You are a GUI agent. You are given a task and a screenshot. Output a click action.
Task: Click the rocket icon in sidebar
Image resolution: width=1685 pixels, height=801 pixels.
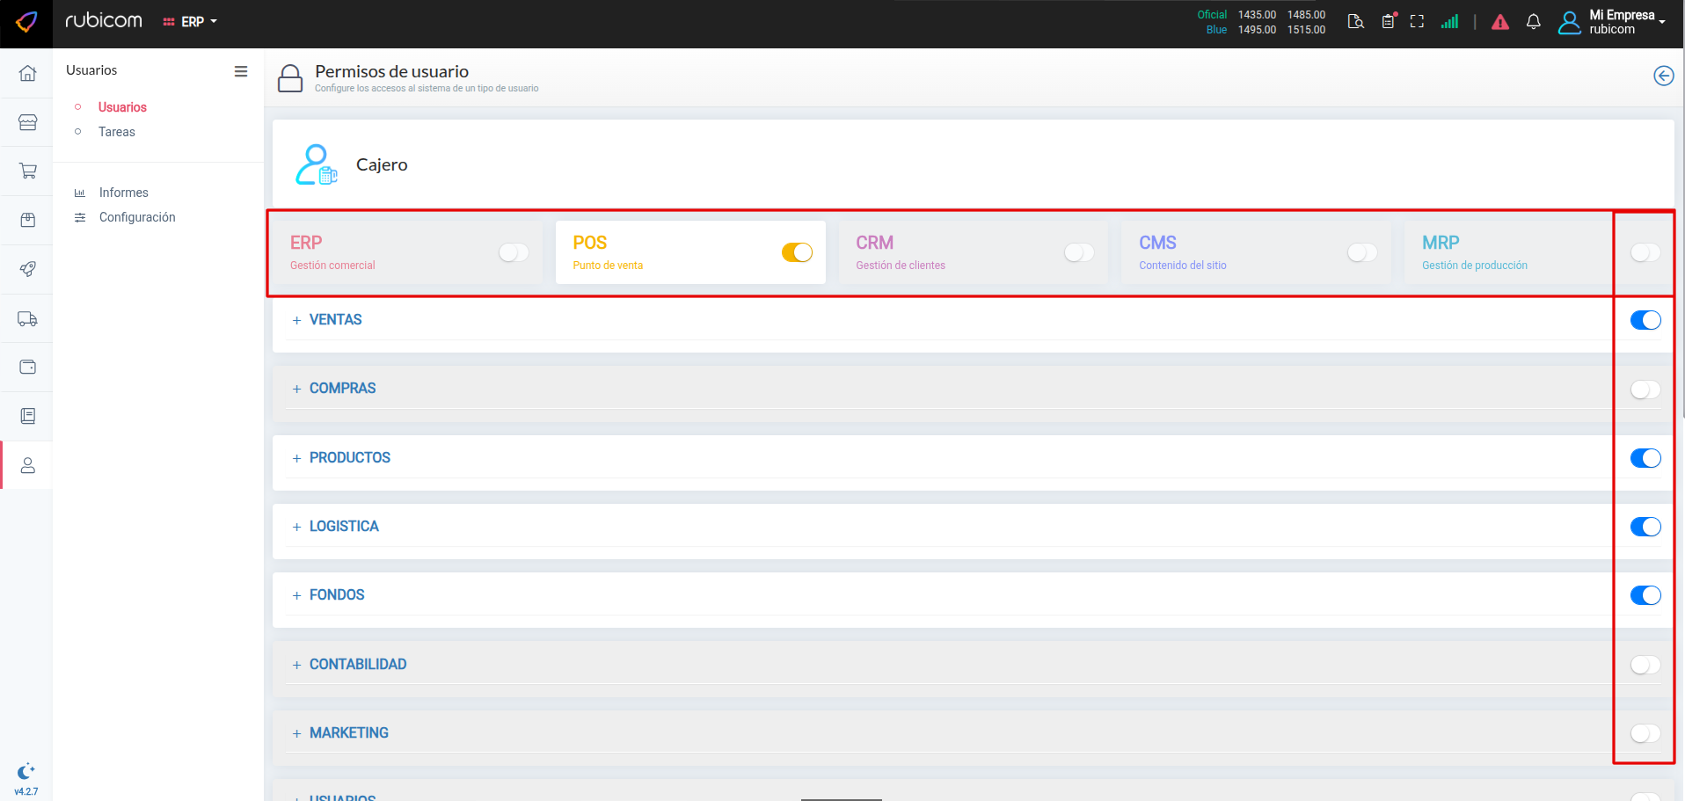tap(27, 269)
